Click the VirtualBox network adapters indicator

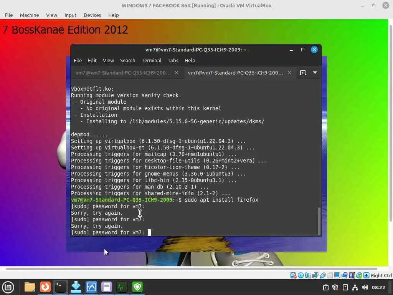[x=315, y=275]
